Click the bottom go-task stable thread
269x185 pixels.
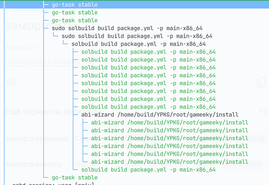tap(75, 177)
